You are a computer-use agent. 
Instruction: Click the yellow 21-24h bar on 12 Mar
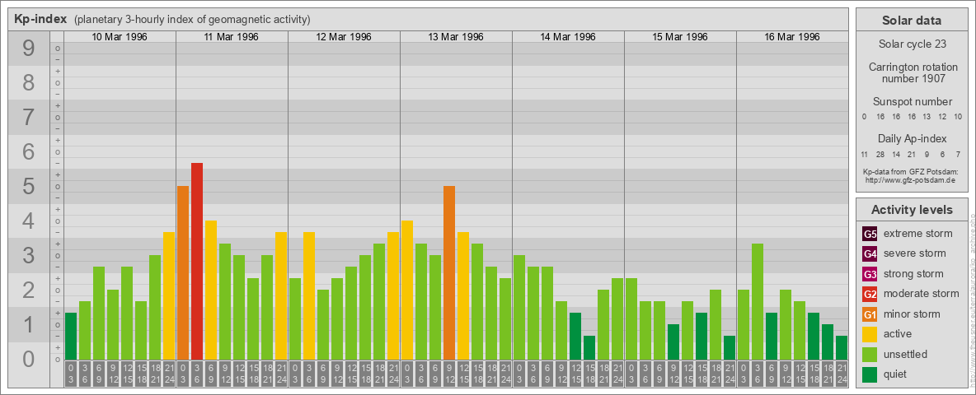(392, 295)
